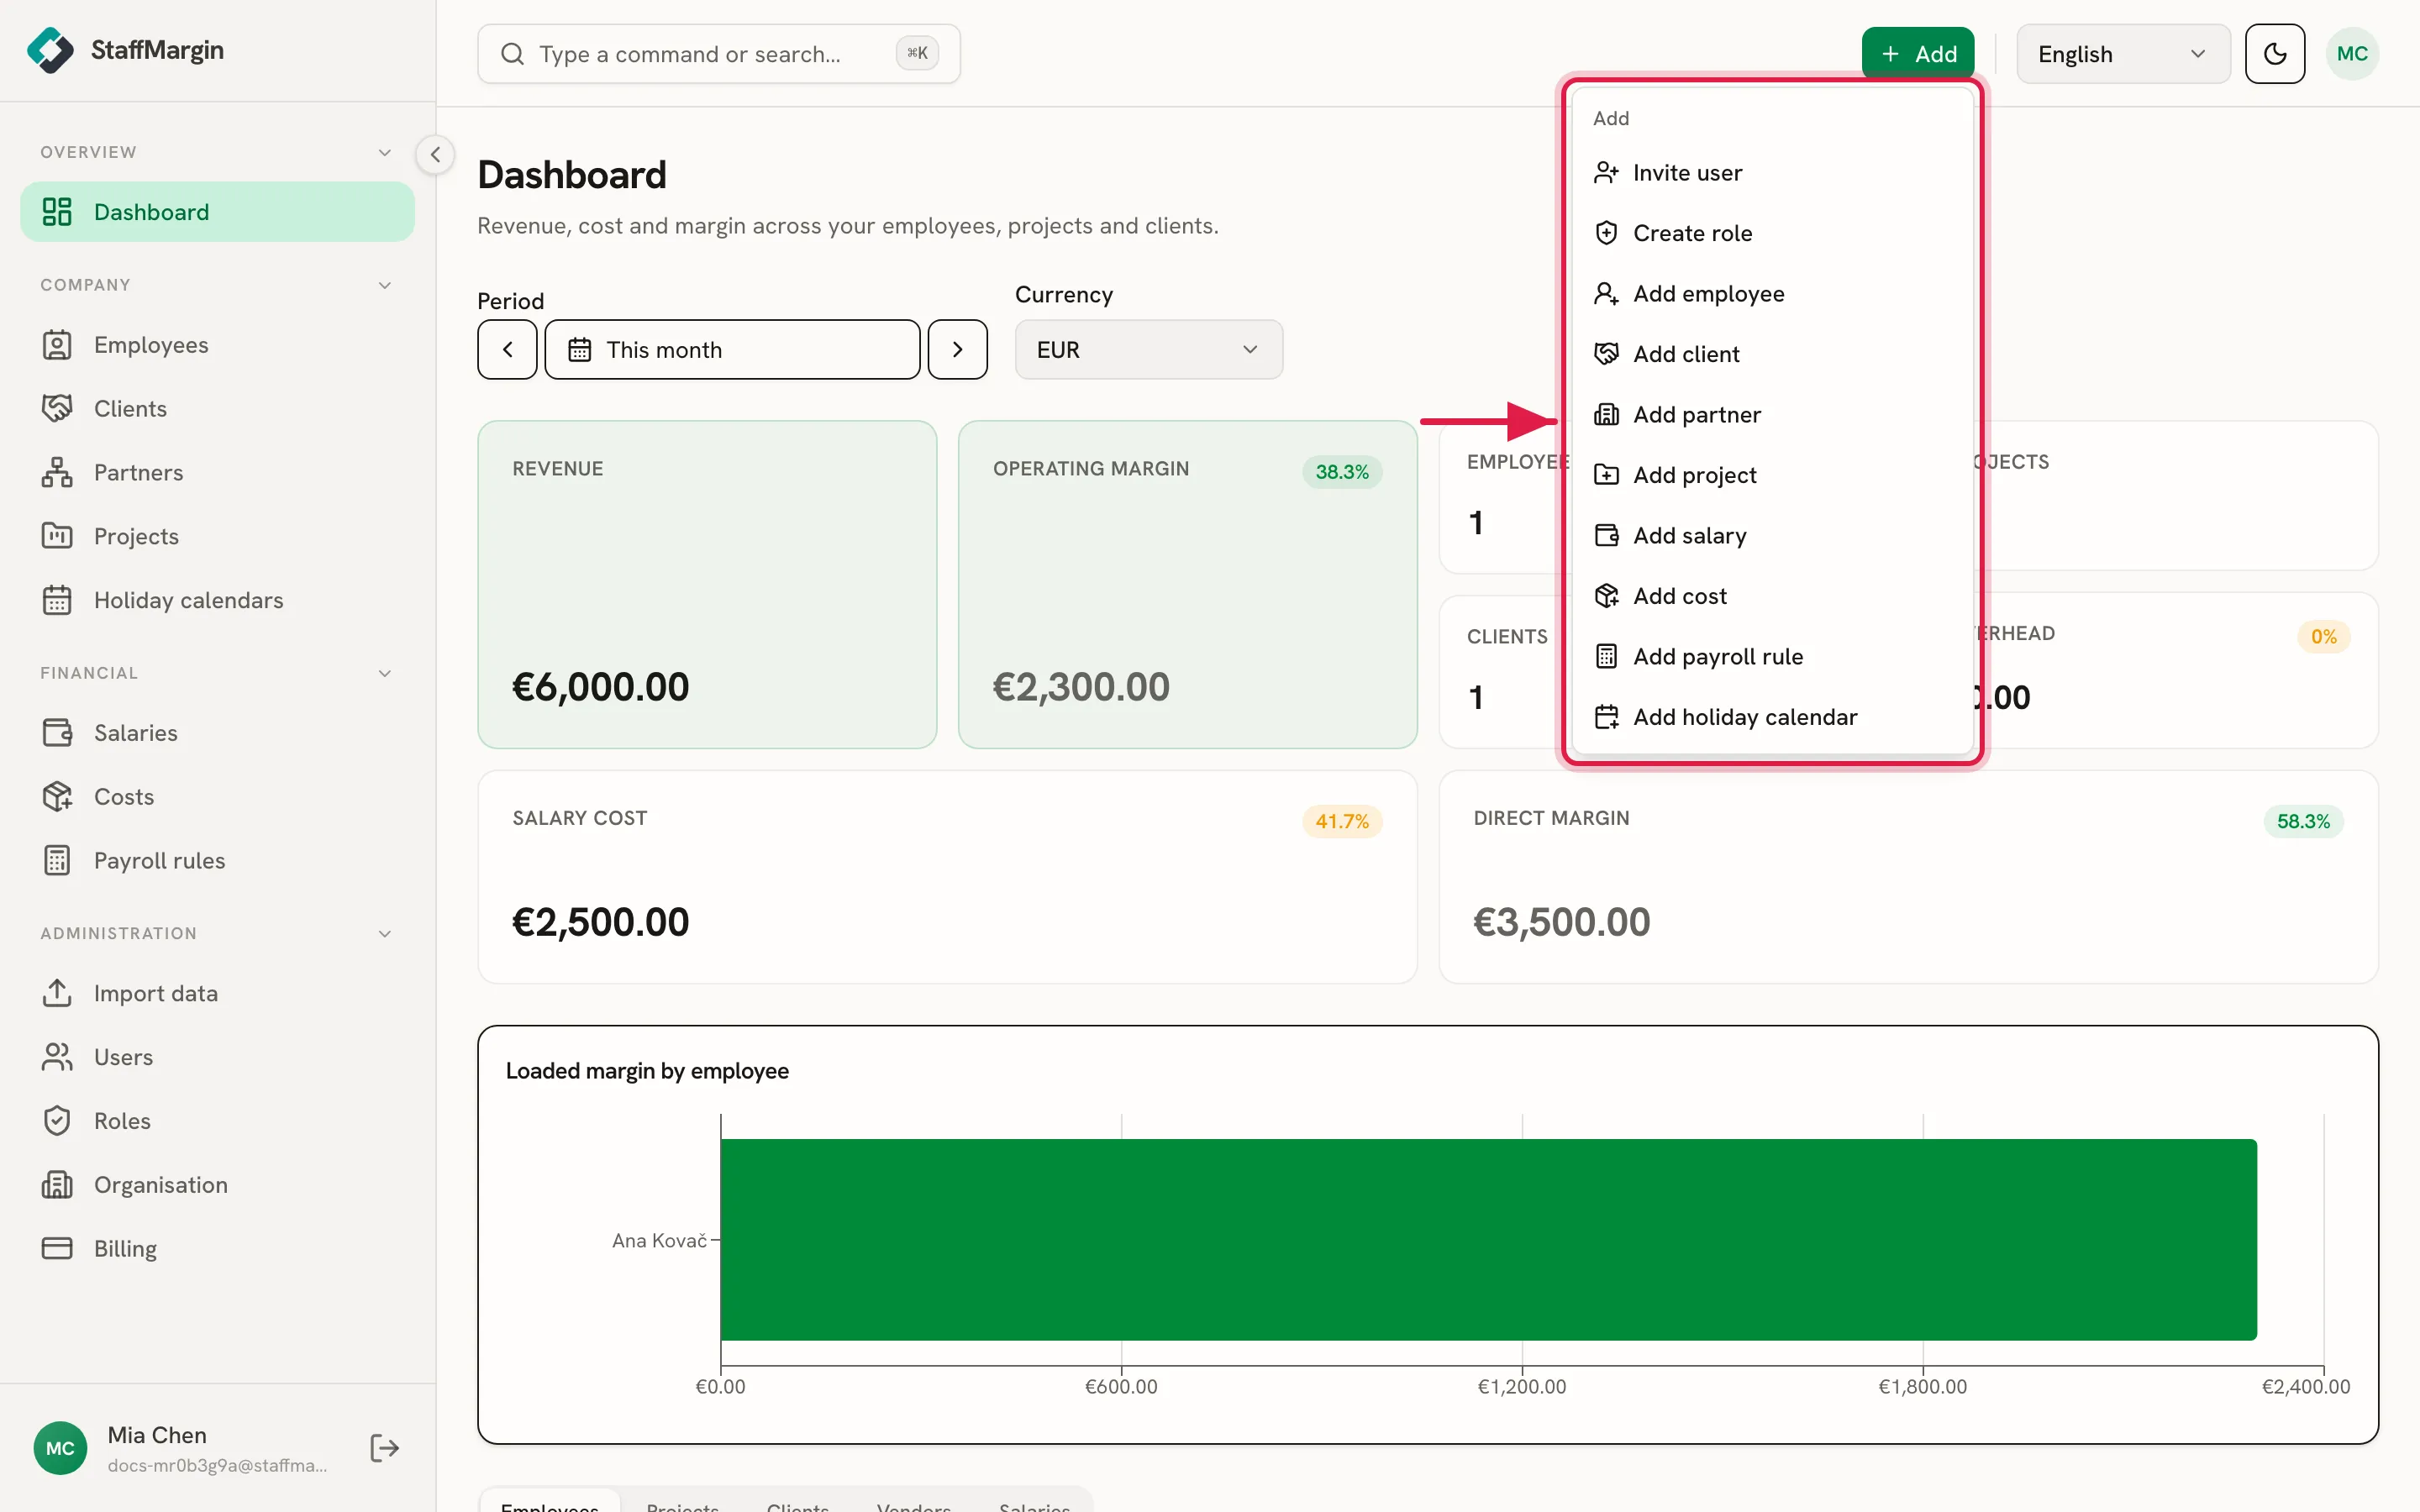Click the Ana Kovač axis label

(x=659, y=1241)
